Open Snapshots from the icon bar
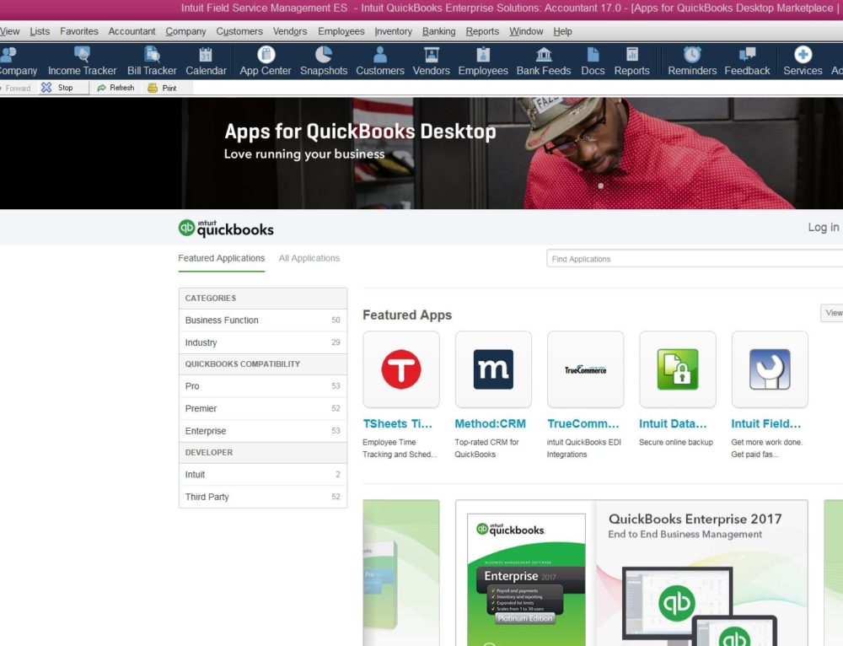This screenshot has width=843, height=646. pyautogui.click(x=323, y=61)
